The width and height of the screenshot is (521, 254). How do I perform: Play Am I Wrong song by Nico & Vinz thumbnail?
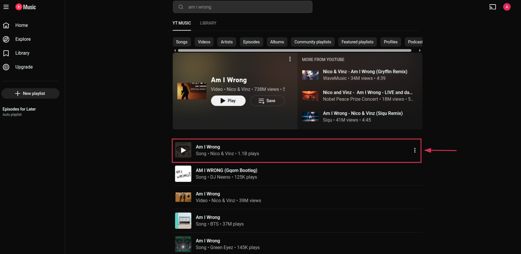click(183, 150)
